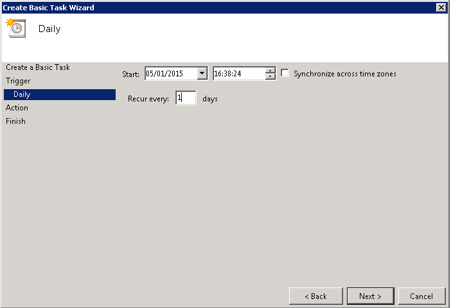451x308 pixels.
Task: Click the task clock icon in header
Action: [15, 28]
